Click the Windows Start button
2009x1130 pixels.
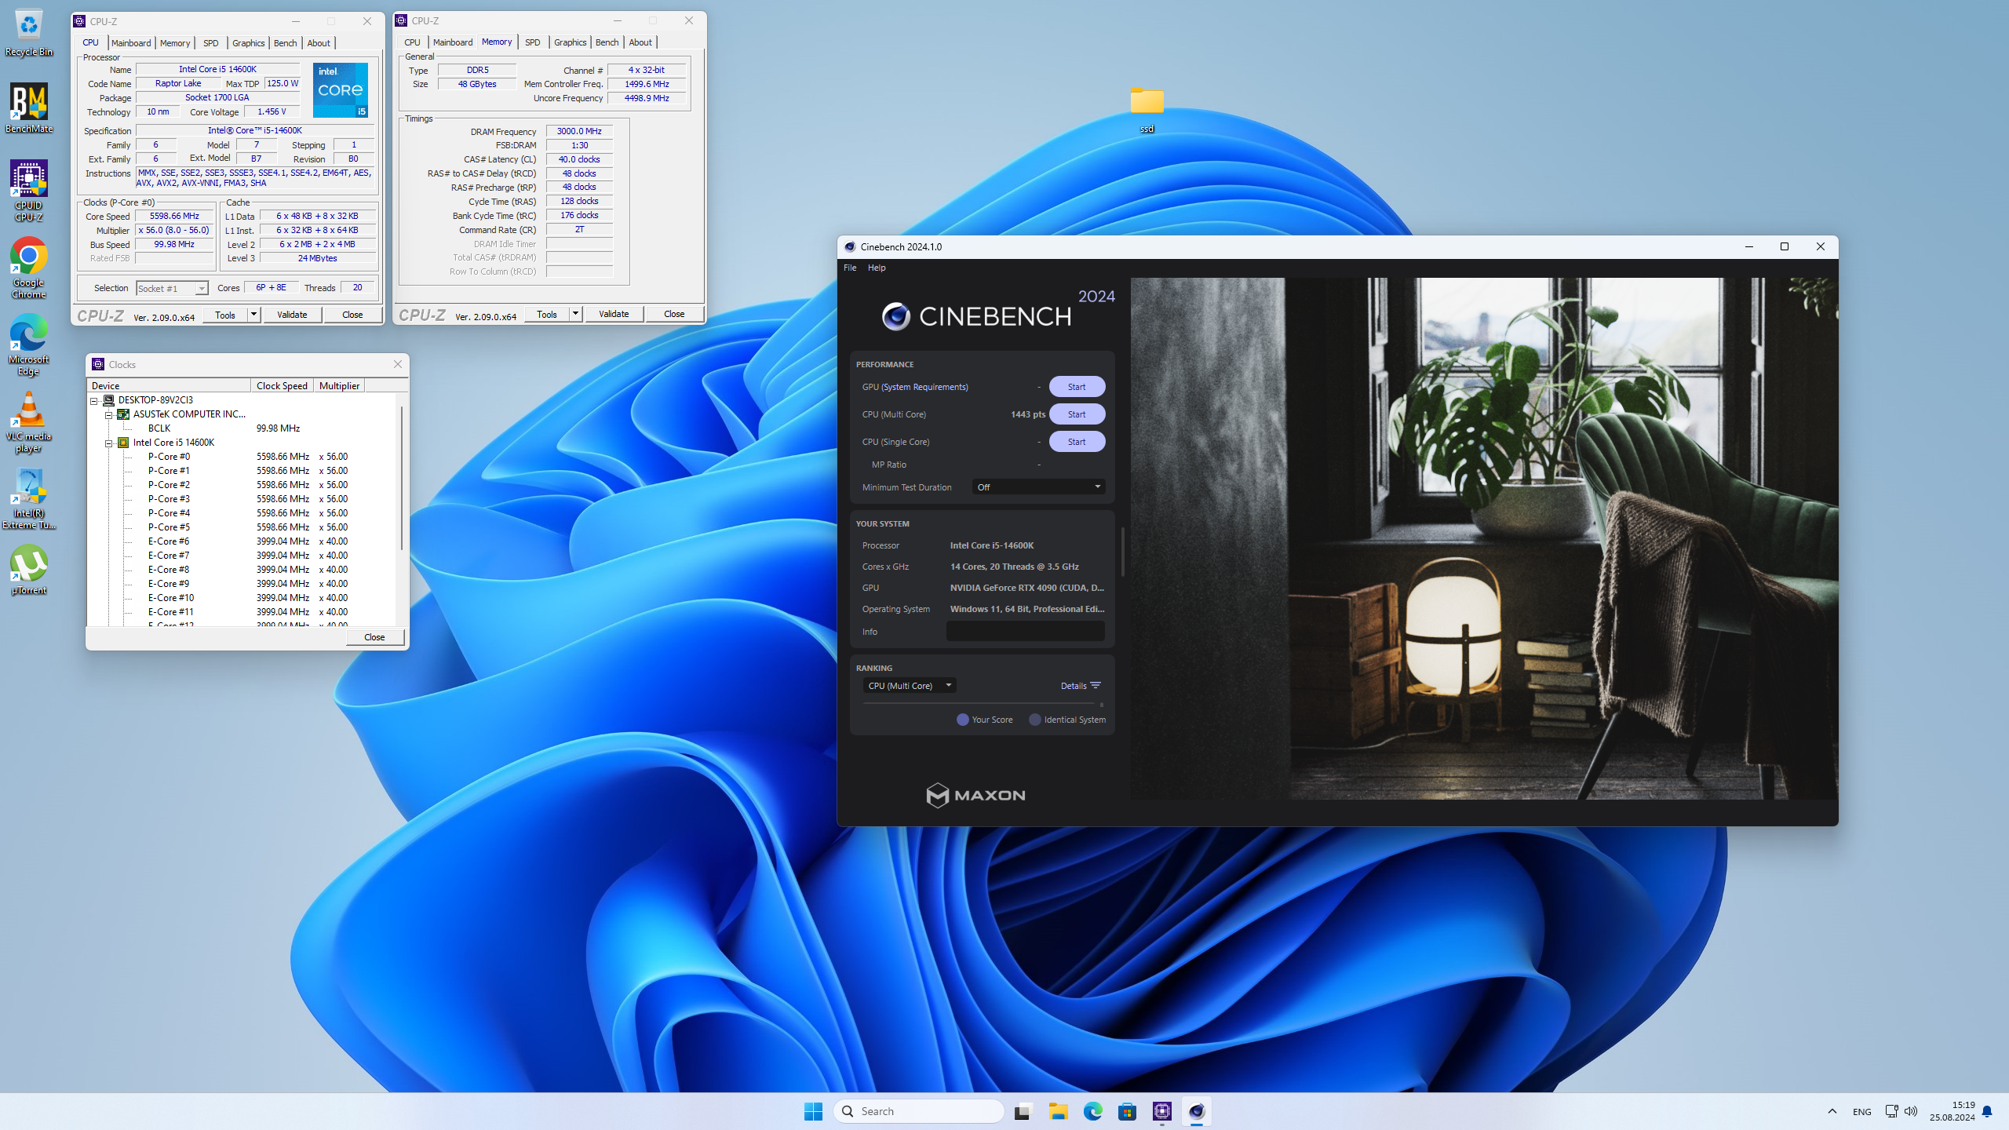[814, 1111]
